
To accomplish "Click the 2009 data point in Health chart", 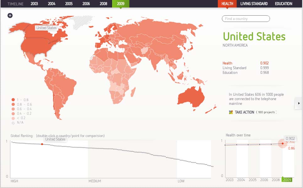I will click(283, 144).
